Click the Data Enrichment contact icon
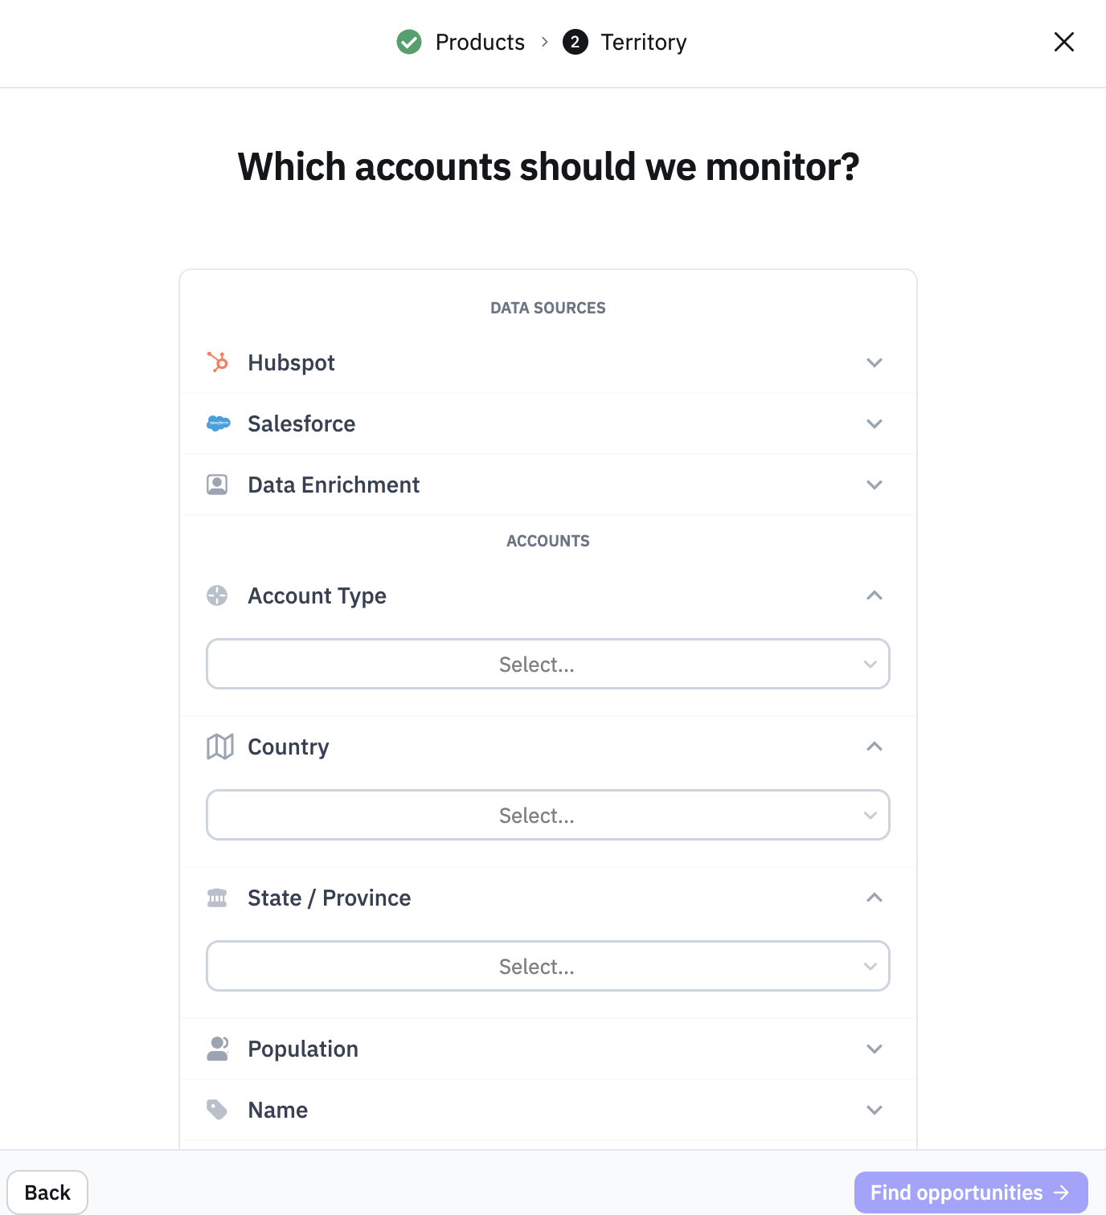Viewport: 1106px width, 1215px height. [x=217, y=485]
